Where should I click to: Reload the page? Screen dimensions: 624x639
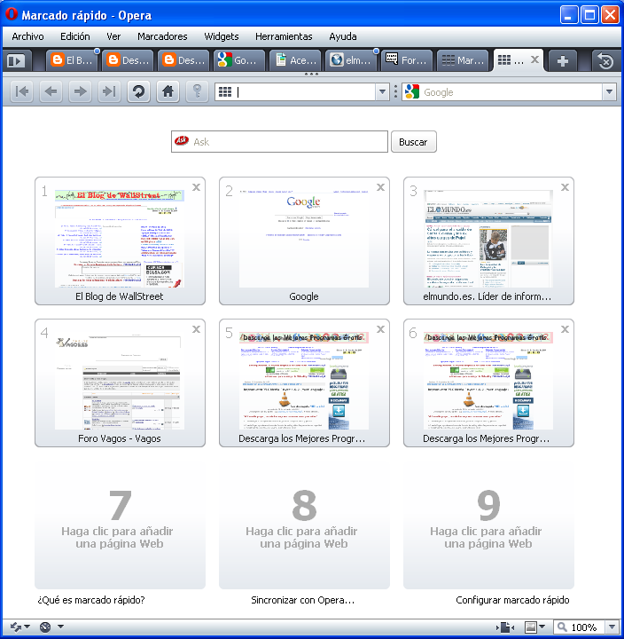point(138,91)
